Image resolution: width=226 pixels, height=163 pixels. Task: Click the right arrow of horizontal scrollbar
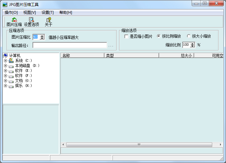point(220,145)
